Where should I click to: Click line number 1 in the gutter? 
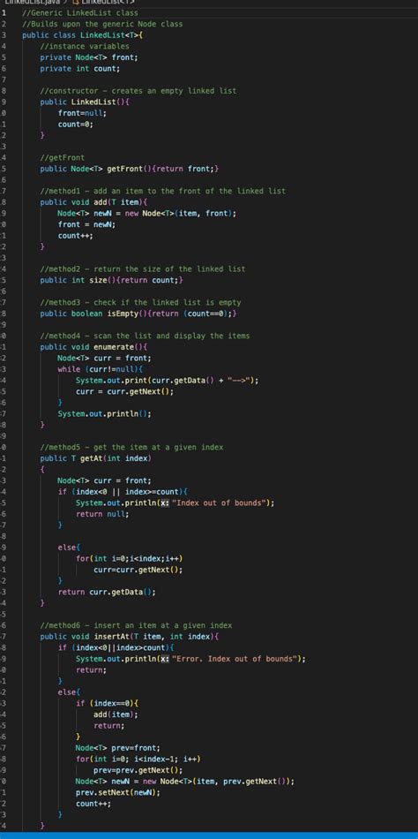[x=3, y=13]
